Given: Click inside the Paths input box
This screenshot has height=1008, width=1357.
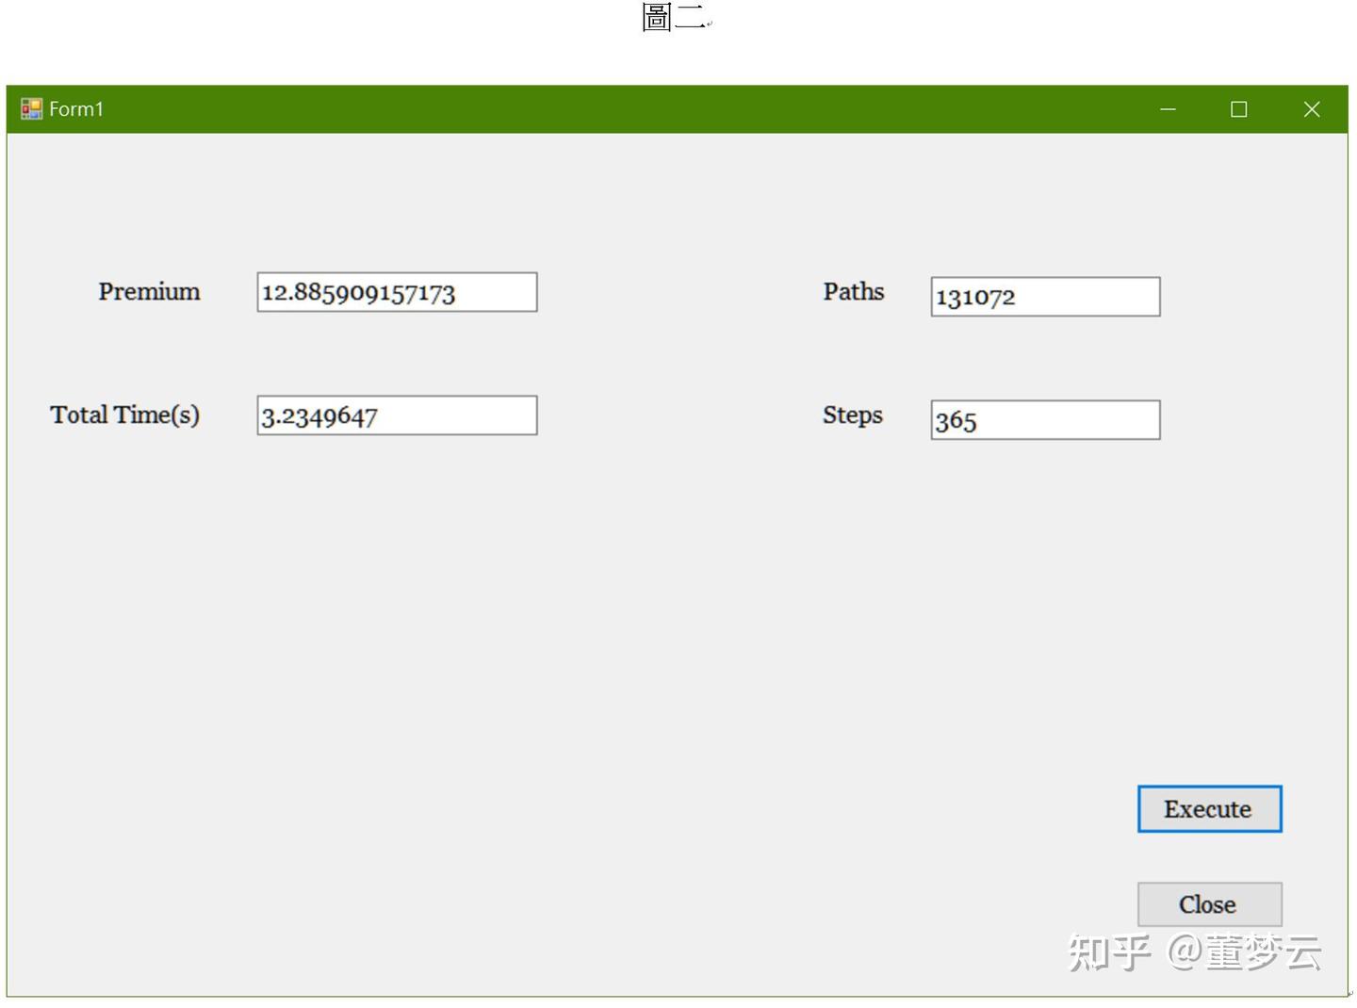Looking at the screenshot, I should pyautogui.click(x=1044, y=296).
